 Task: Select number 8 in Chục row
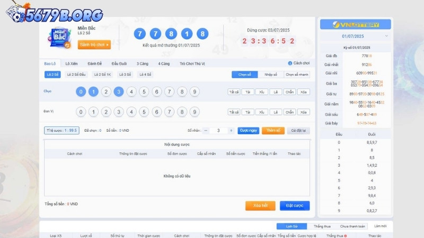pyautogui.click(x=182, y=91)
